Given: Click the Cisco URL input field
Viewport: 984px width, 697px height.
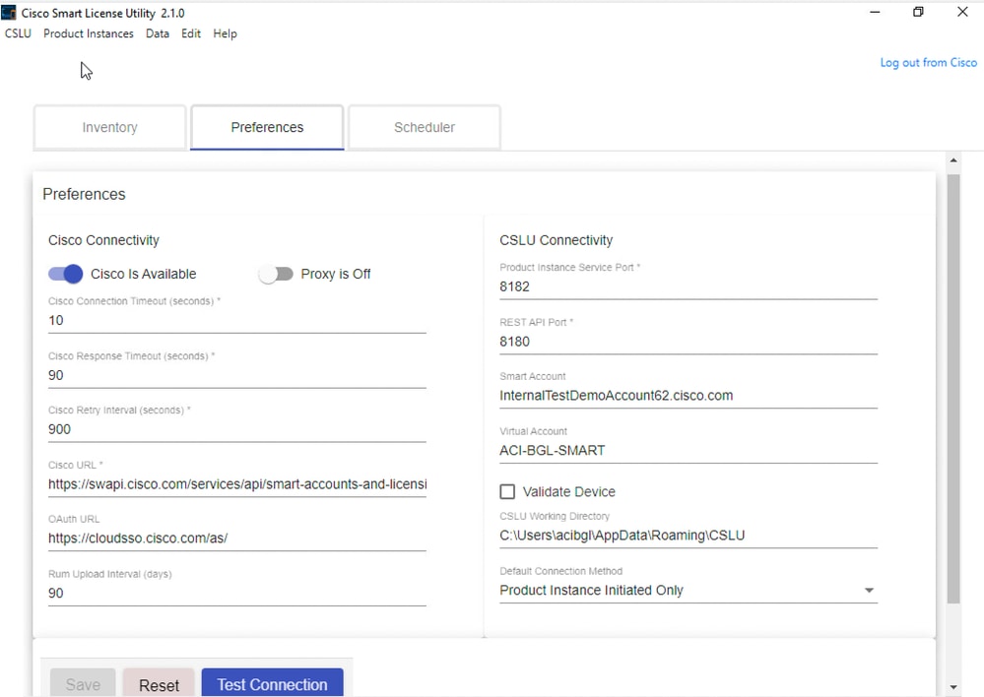Looking at the screenshot, I should [x=237, y=484].
